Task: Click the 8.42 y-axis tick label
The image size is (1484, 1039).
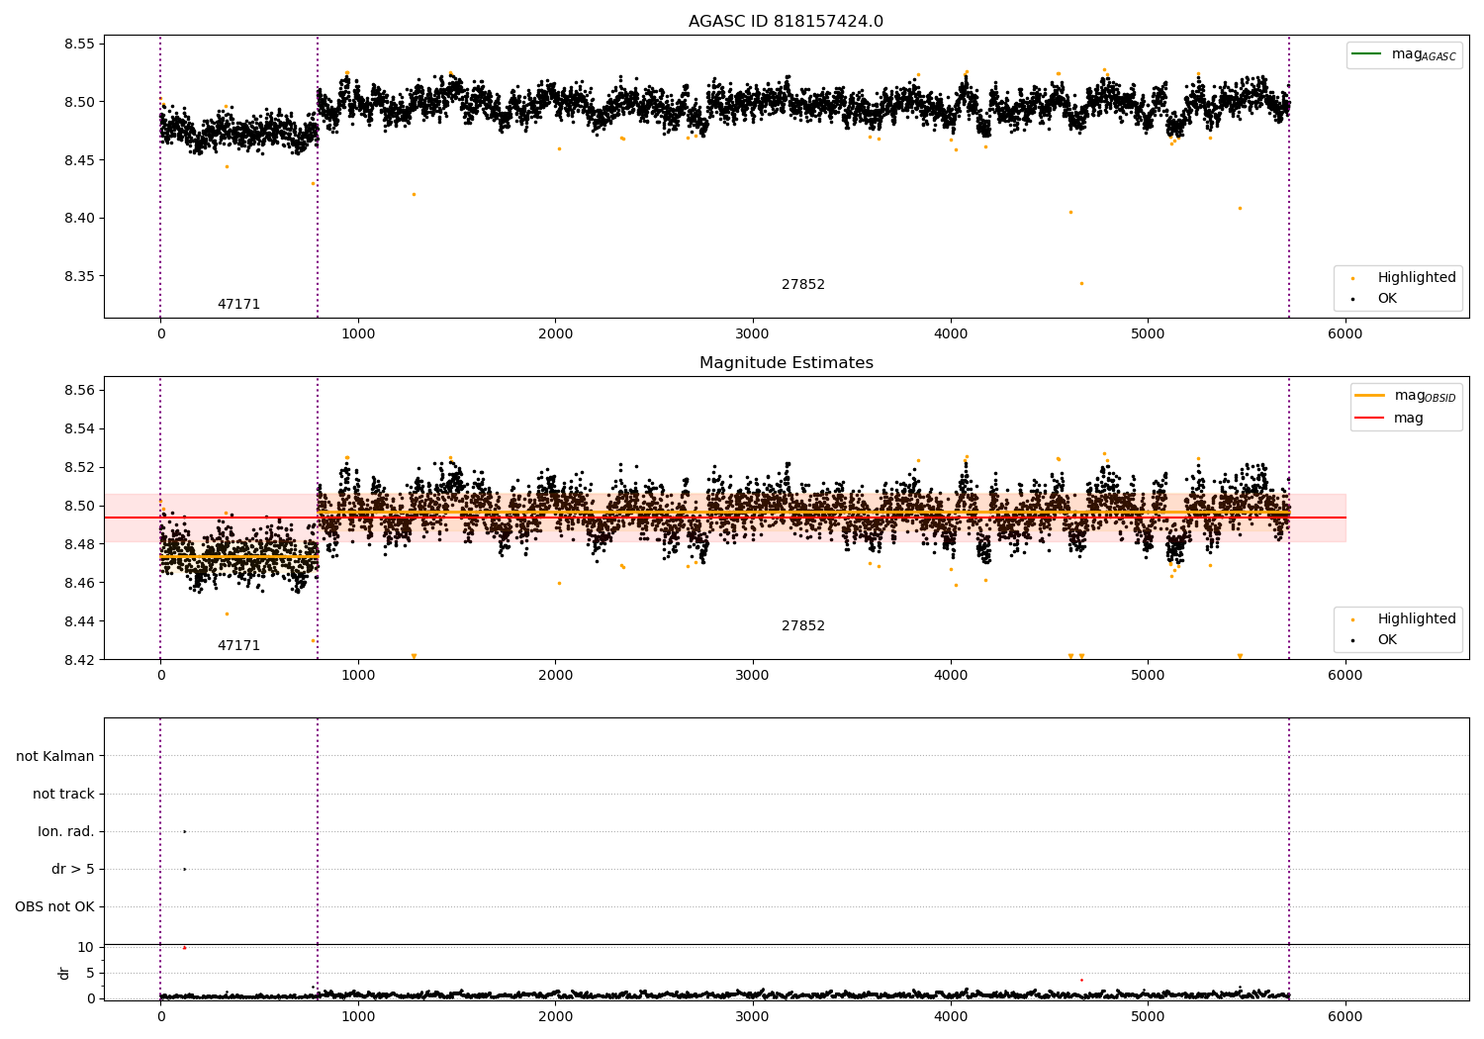Action: coord(78,660)
